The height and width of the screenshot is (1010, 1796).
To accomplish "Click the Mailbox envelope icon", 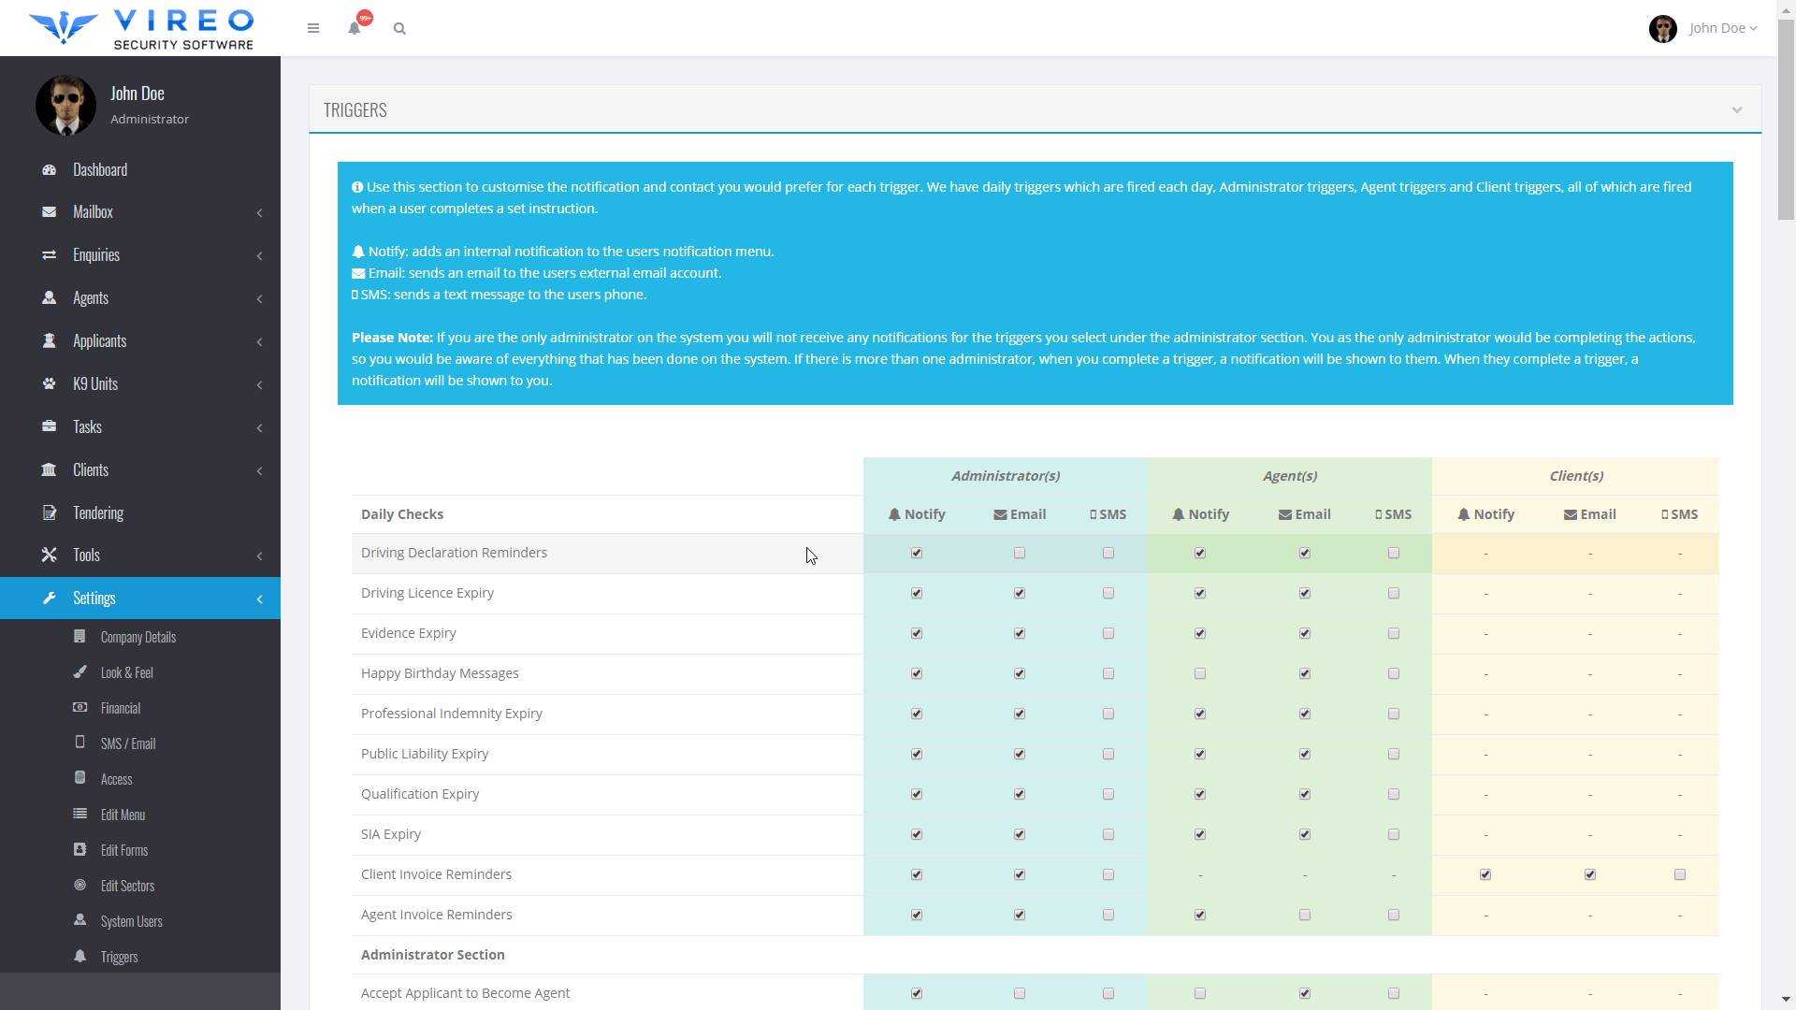I will tap(49, 211).
